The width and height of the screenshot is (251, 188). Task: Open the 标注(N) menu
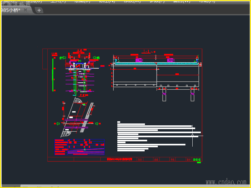[107, 1]
